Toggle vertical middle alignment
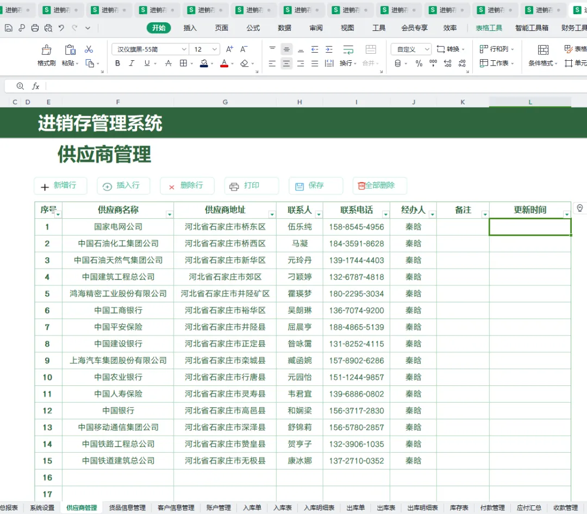This screenshot has width=587, height=514. coord(286,49)
